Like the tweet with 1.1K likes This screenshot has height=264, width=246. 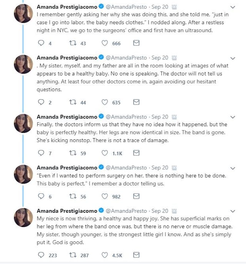[x=105, y=153]
